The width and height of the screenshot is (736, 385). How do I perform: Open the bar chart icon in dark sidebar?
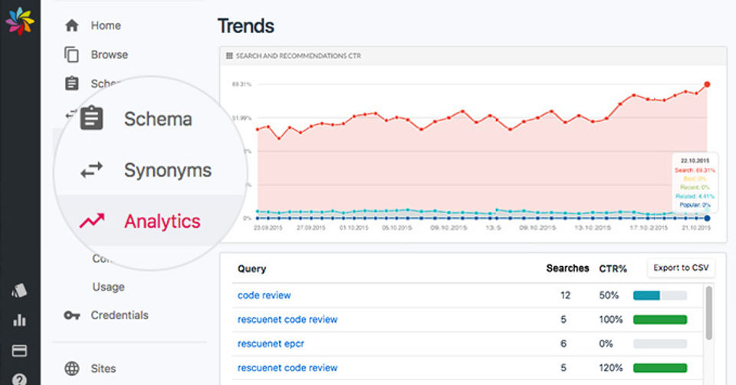[x=20, y=321]
